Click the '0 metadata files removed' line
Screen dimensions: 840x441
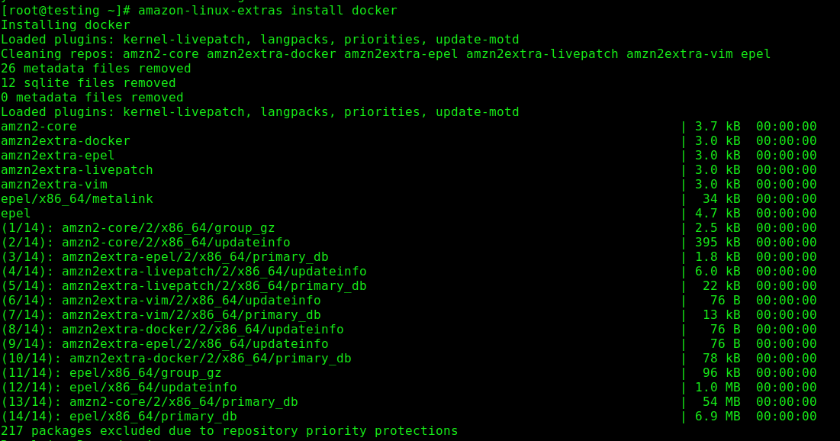click(92, 98)
